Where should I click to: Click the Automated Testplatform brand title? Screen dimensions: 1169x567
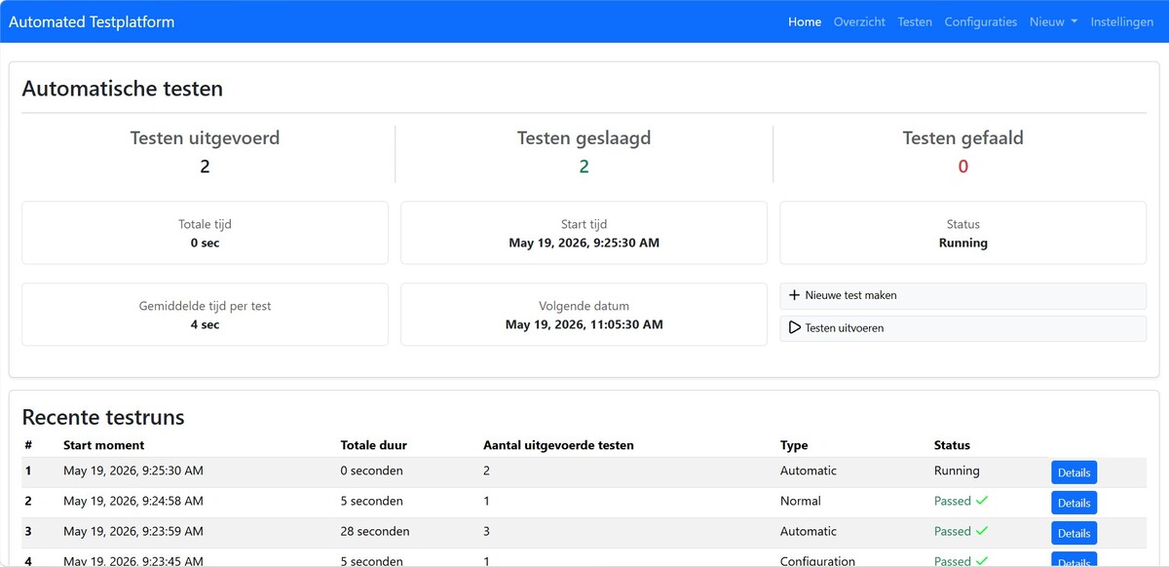[x=92, y=21]
